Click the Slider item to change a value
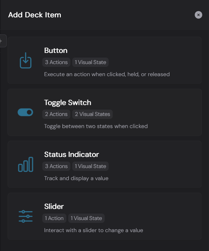 (x=104, y=216)
